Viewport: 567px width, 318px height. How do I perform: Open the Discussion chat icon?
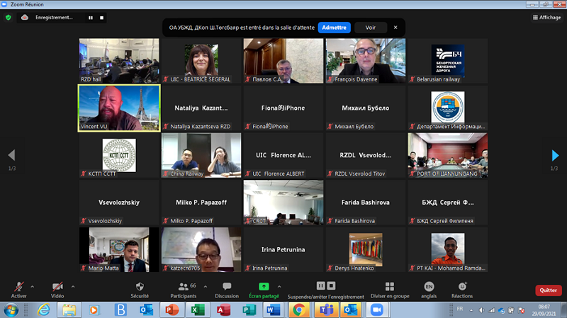227,286
